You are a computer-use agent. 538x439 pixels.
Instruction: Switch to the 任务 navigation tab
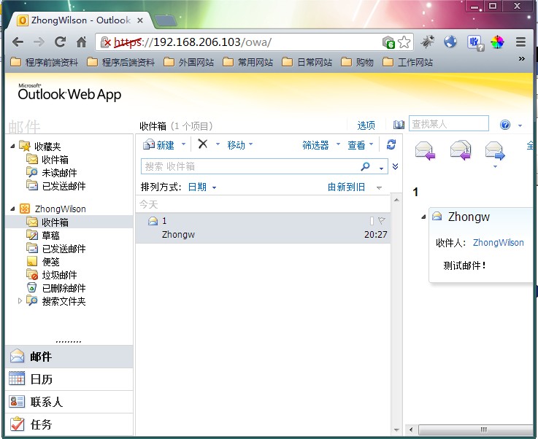[69, 424]
